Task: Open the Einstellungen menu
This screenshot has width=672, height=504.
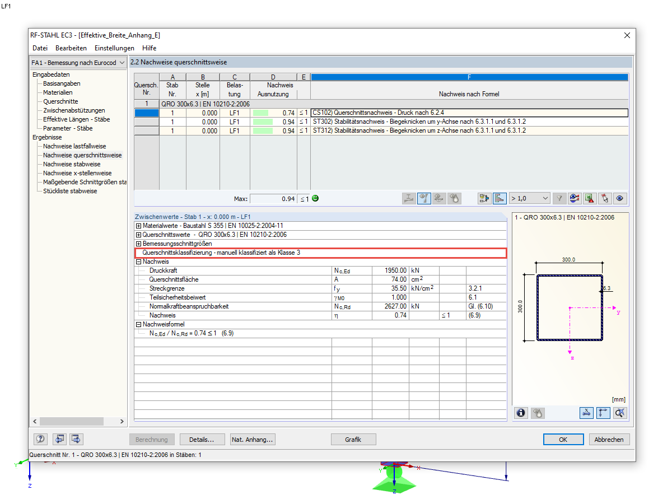Action: click(114, 48)
